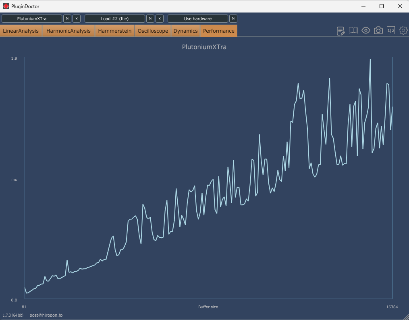Open the Dynamics tab

pyautogui.click(x=185, y=31)
